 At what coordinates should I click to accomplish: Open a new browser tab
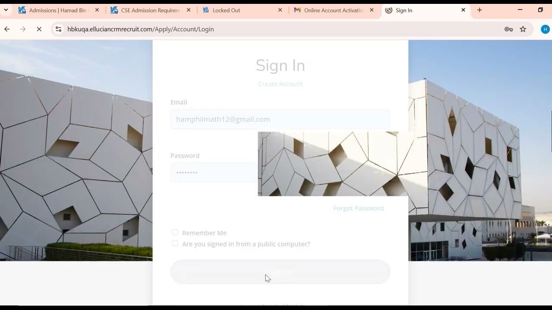pyautogui.click(x=480, y=10)
